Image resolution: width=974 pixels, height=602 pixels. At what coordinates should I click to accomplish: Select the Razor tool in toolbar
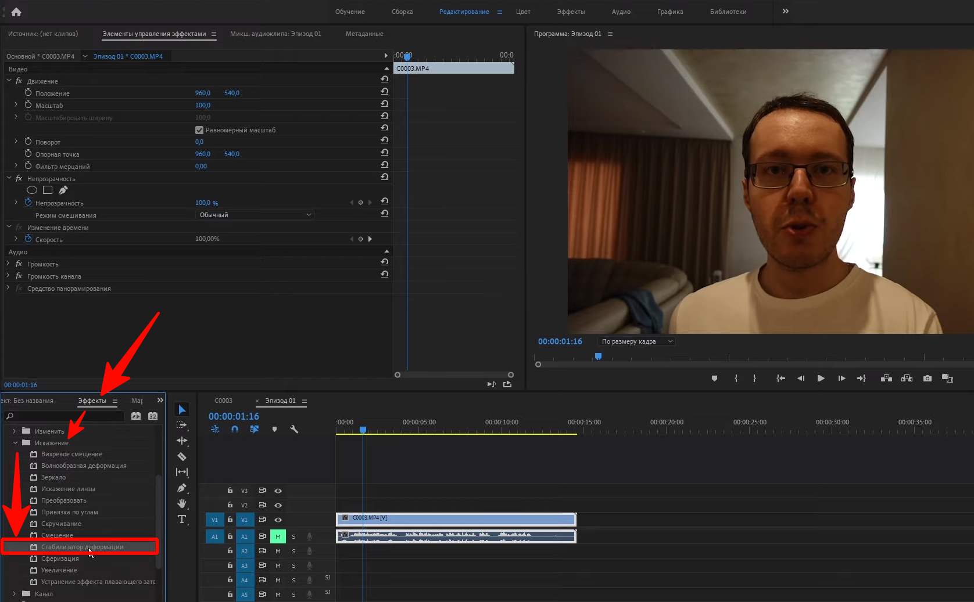pos(182,456)
